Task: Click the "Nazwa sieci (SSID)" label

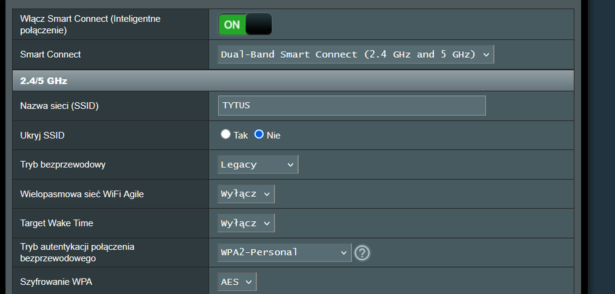Action: [x=59, y=106]
